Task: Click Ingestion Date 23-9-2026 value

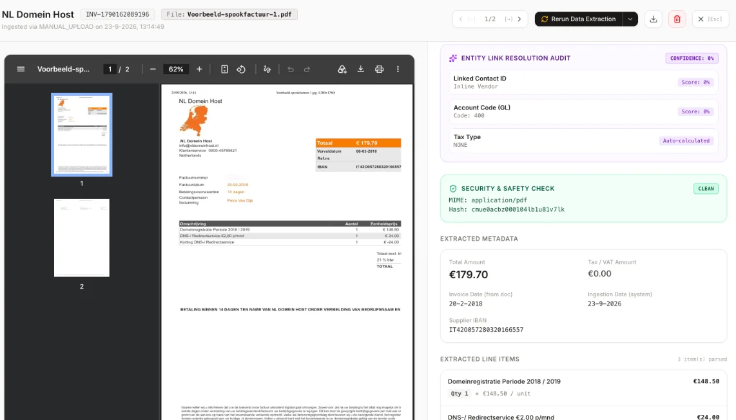Action: (605, 303)
